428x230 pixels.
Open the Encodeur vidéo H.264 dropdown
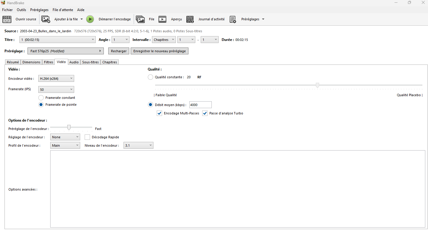(x=56, y=79)
